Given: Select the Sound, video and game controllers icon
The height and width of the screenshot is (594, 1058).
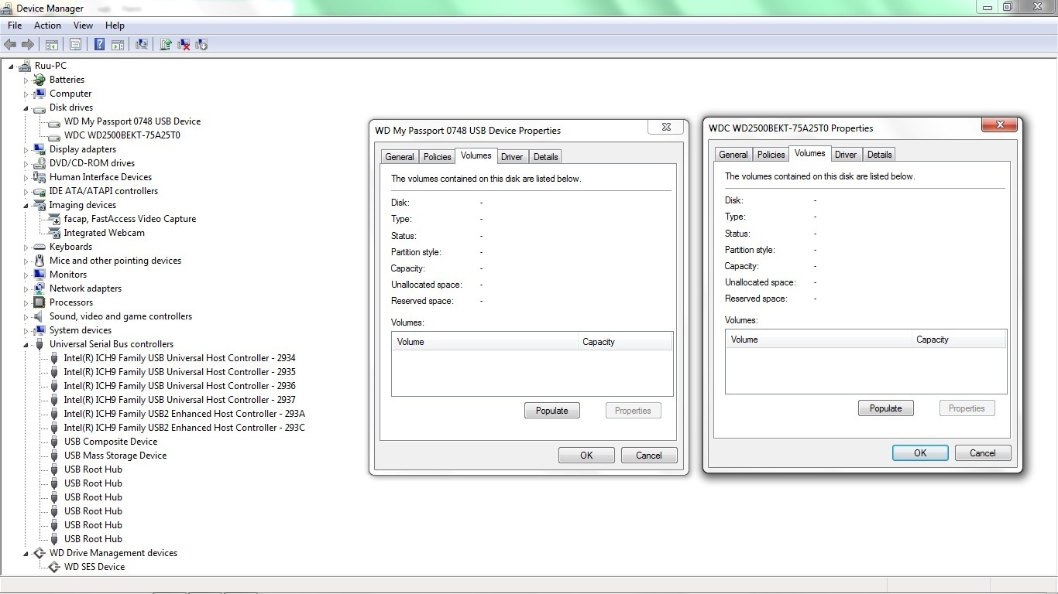Looking at the screenshot, I should 40,316.
